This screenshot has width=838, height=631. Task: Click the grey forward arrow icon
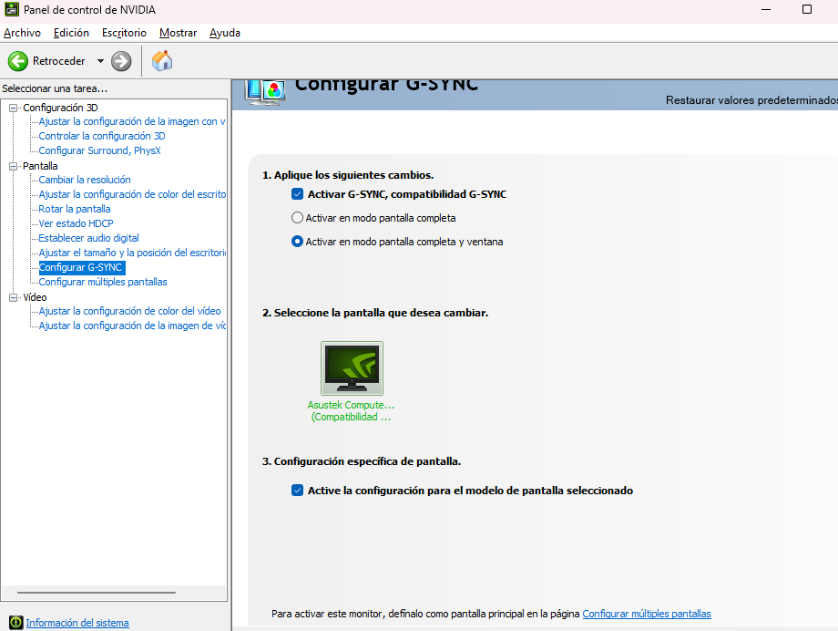[121, 61]
